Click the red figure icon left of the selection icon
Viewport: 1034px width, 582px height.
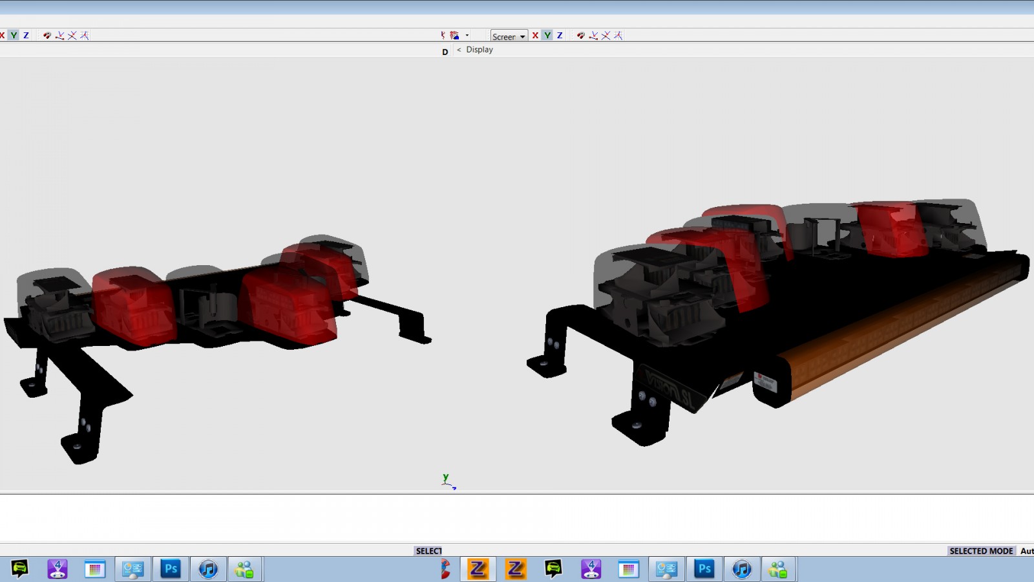pyautogui.click(x=443, y=36)
